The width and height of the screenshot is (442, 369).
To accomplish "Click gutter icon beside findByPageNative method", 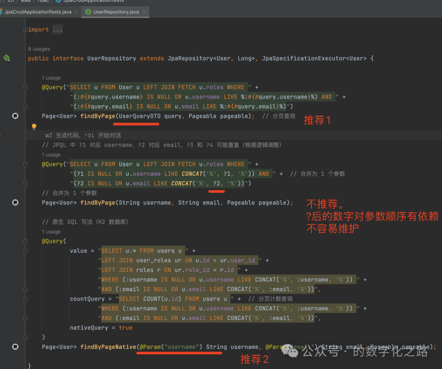I will (16, 347).
